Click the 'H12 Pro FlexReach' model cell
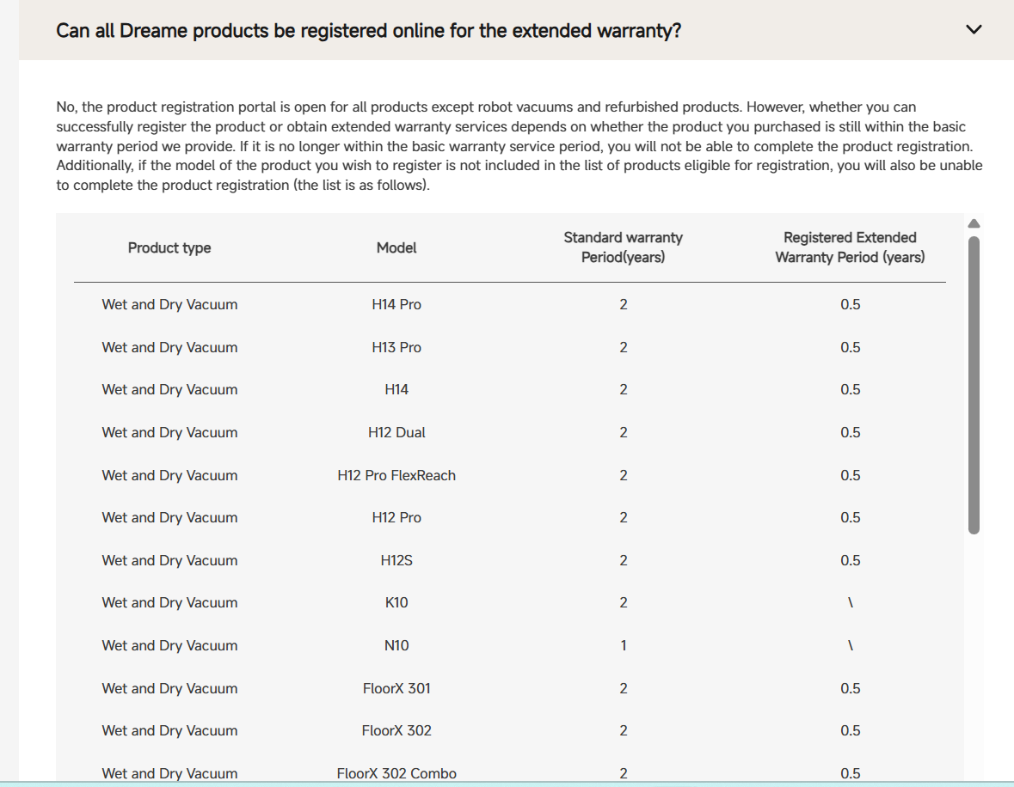The width and height of the screenshot is (1014, 787). tap(396, 476)
